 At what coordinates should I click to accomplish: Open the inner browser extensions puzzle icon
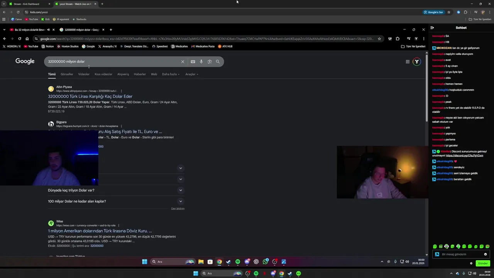point(398,39)
